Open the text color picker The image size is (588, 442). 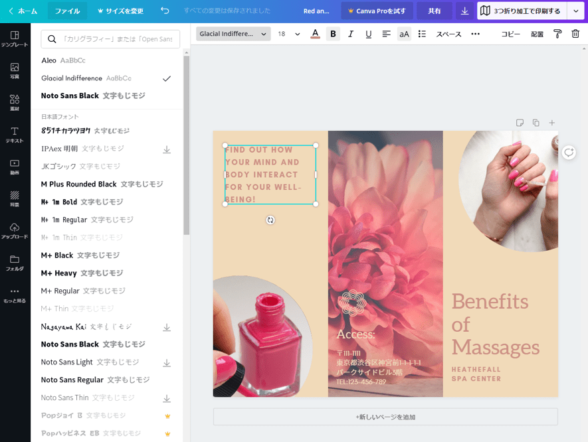(x=315, y=34)
